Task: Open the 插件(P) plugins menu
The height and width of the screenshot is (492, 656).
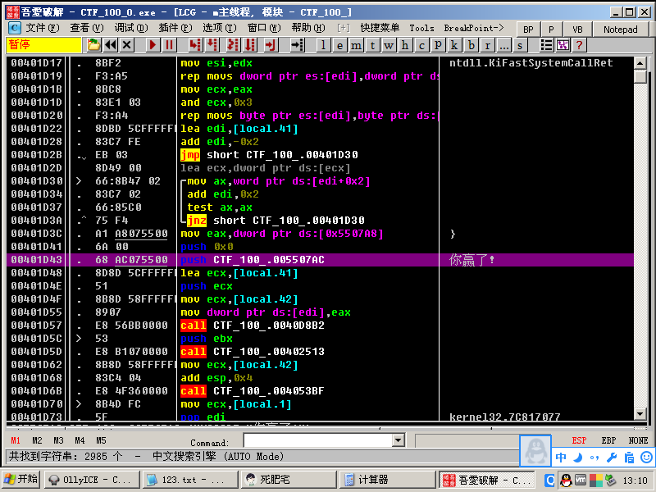Action: (175, 28)
